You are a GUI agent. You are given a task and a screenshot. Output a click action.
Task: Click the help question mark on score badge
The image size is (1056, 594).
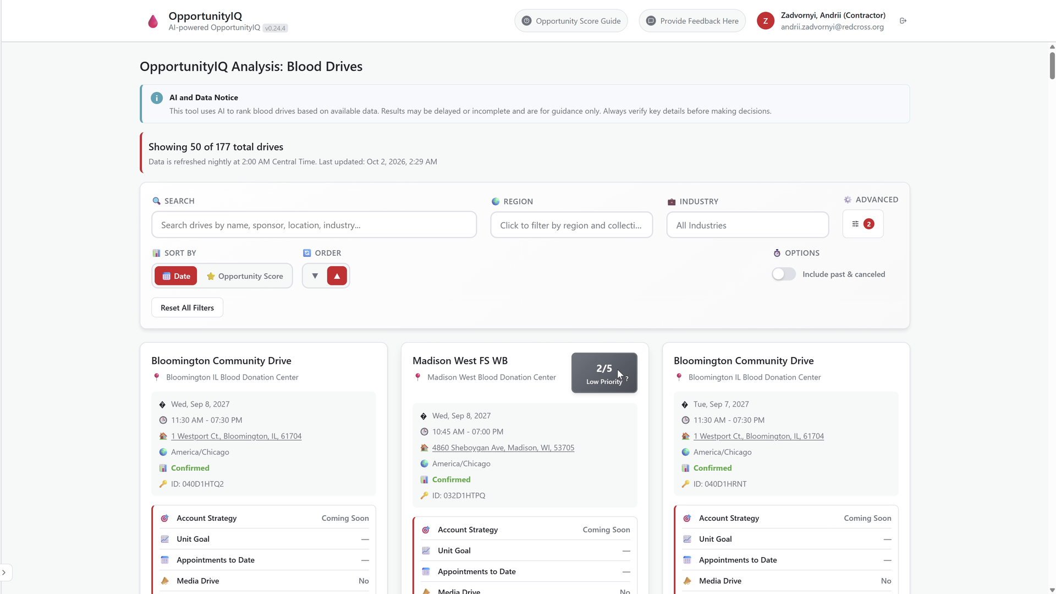(627, 378)
